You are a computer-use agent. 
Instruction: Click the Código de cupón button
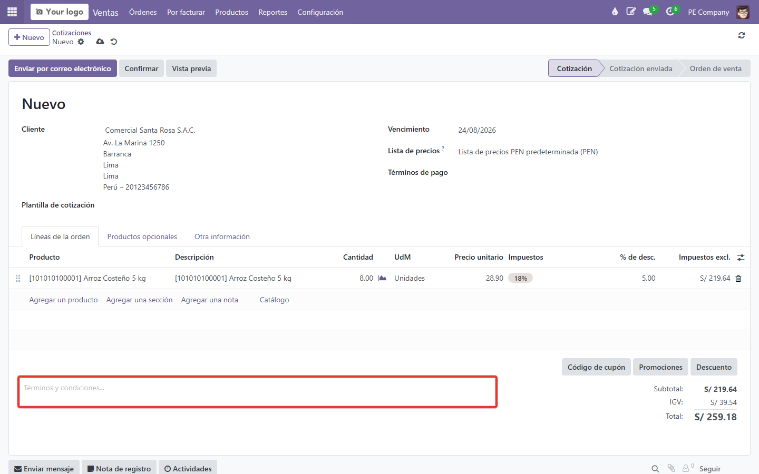(596, 367)
